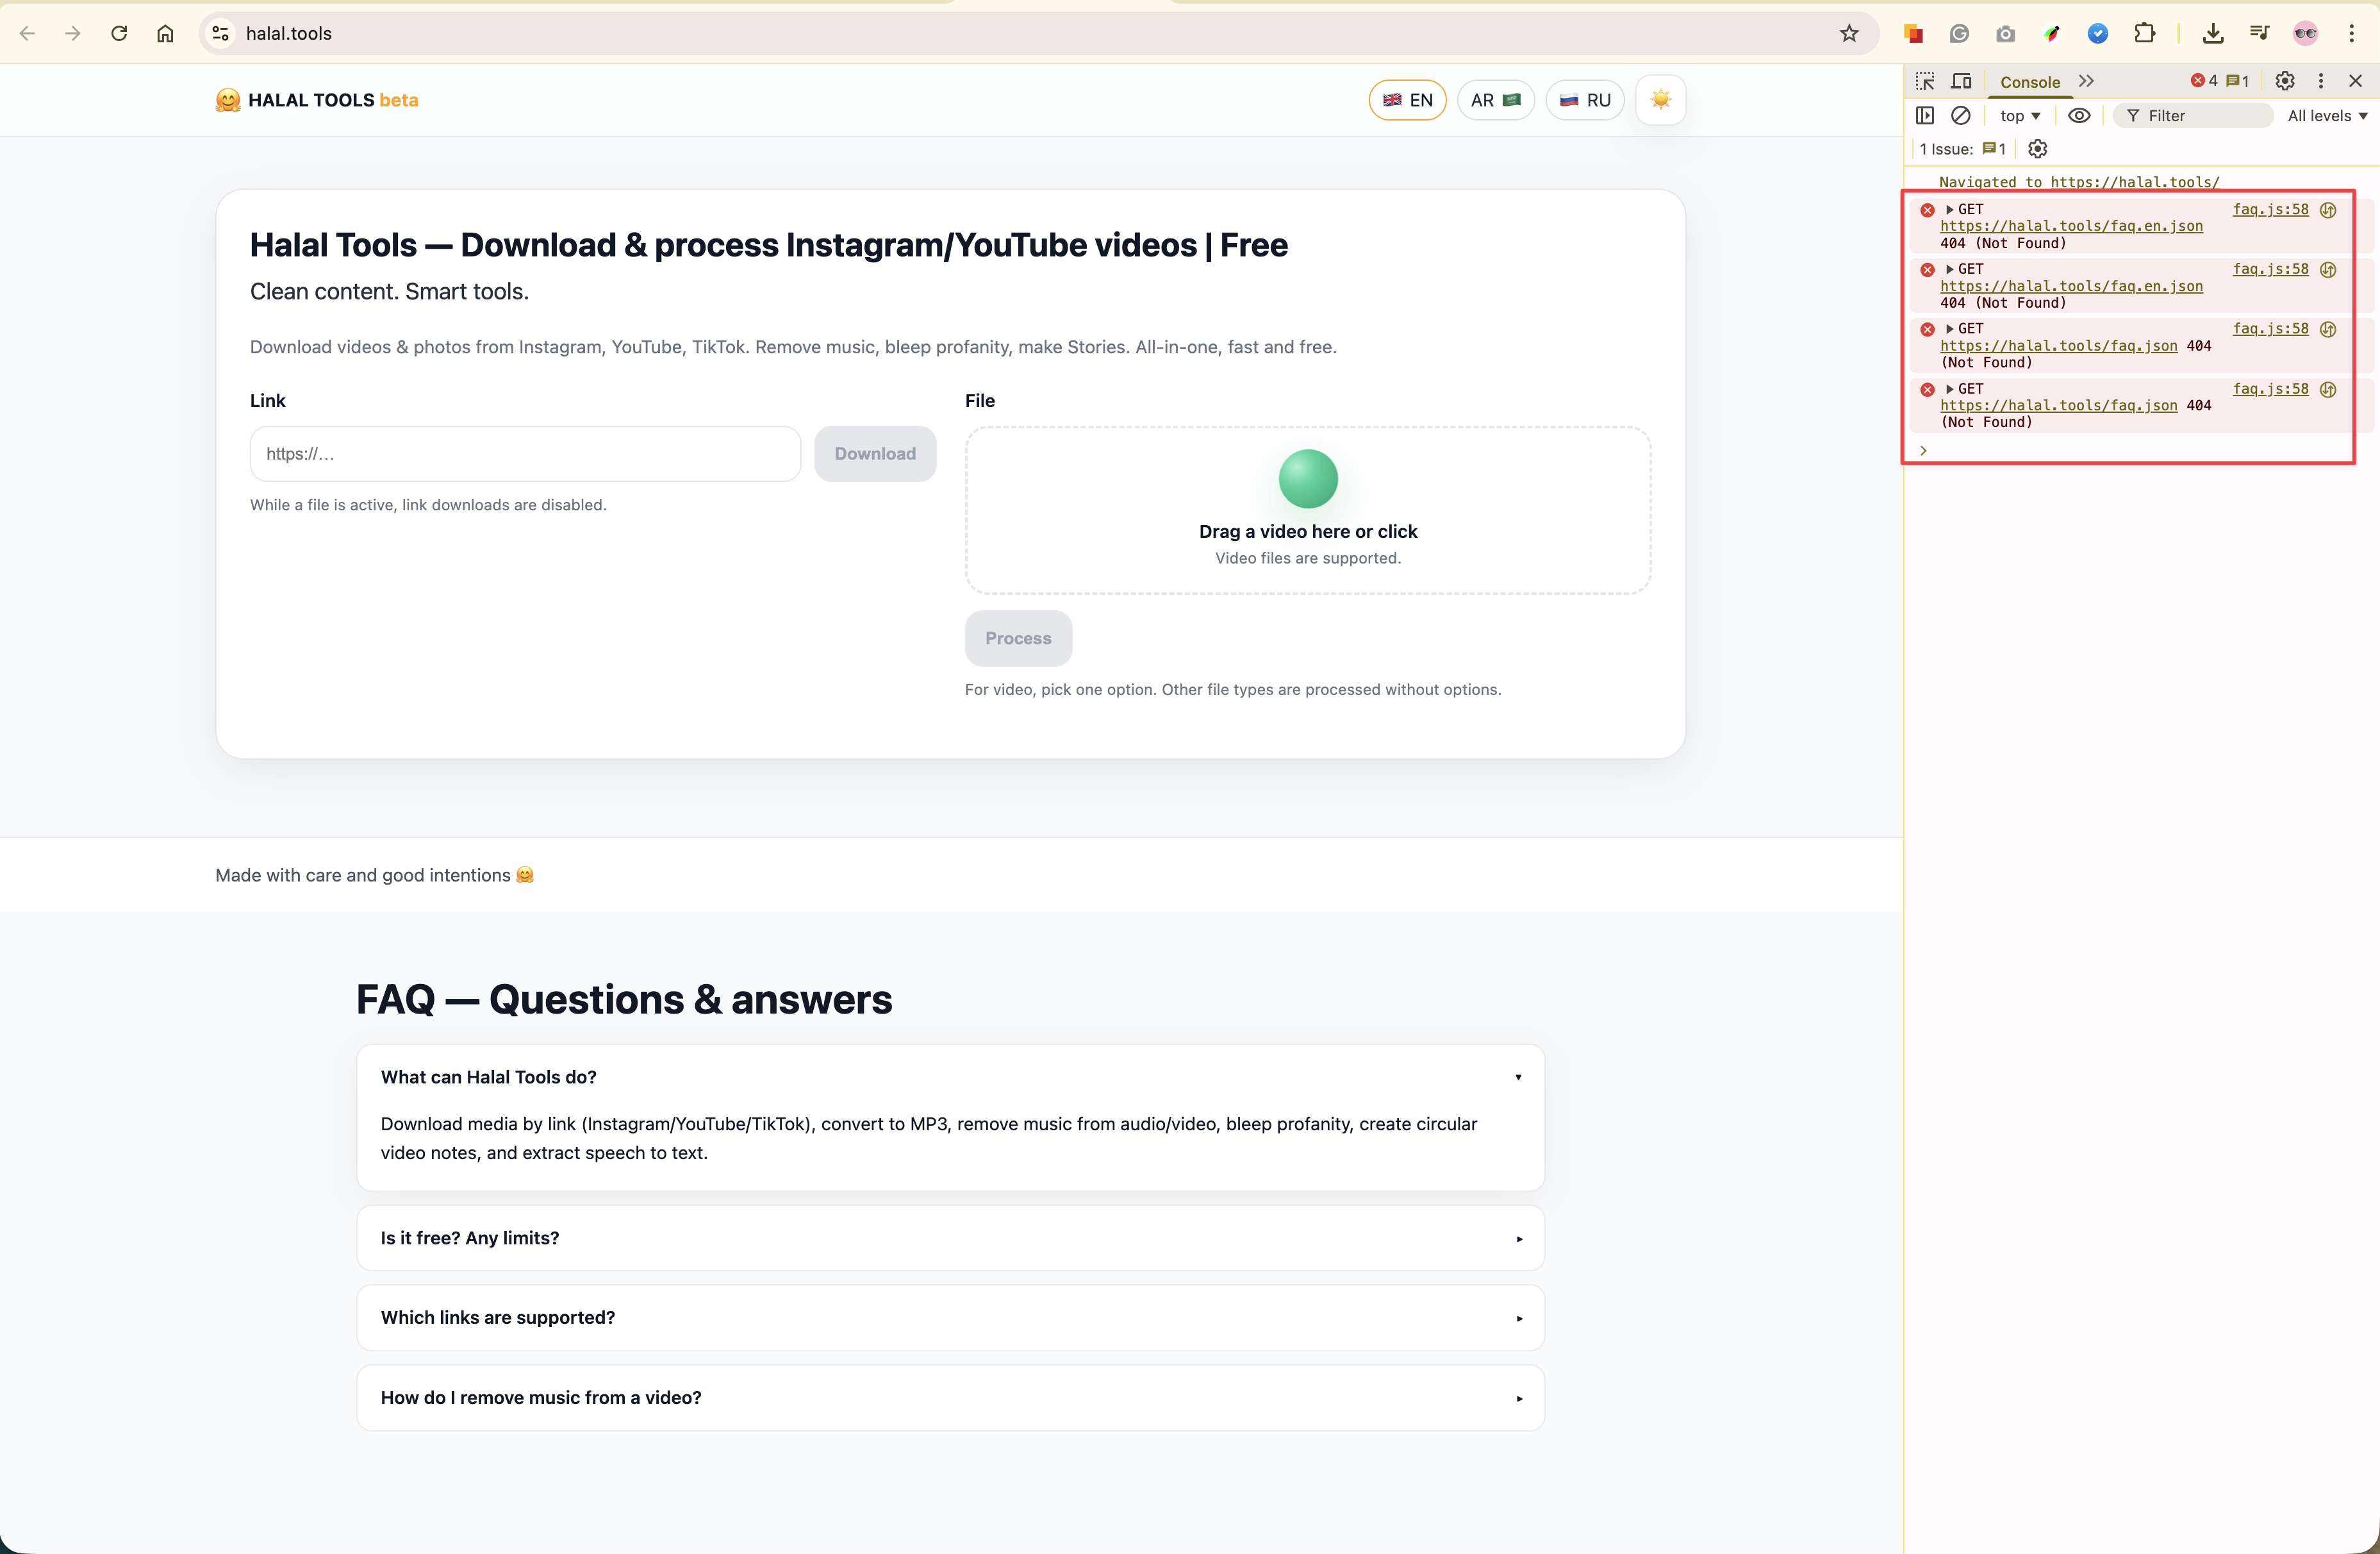2380x1554 pixels.
Task: Click the https:// link input field
Action: (x=525, y=453)
